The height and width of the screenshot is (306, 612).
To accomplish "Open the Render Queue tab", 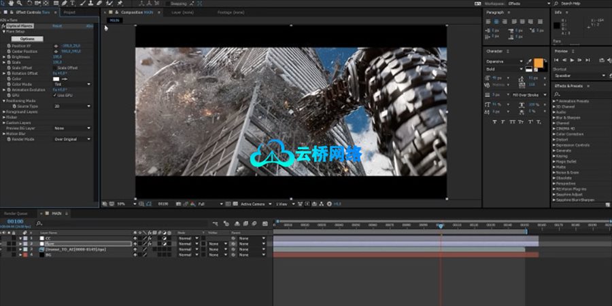I will point(17,213).
